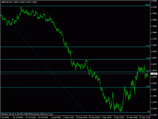The height and width of the screenshot is (119, 158).
Task: Select the 23.6 Fibonacci level label
Action: click(148, 87)
